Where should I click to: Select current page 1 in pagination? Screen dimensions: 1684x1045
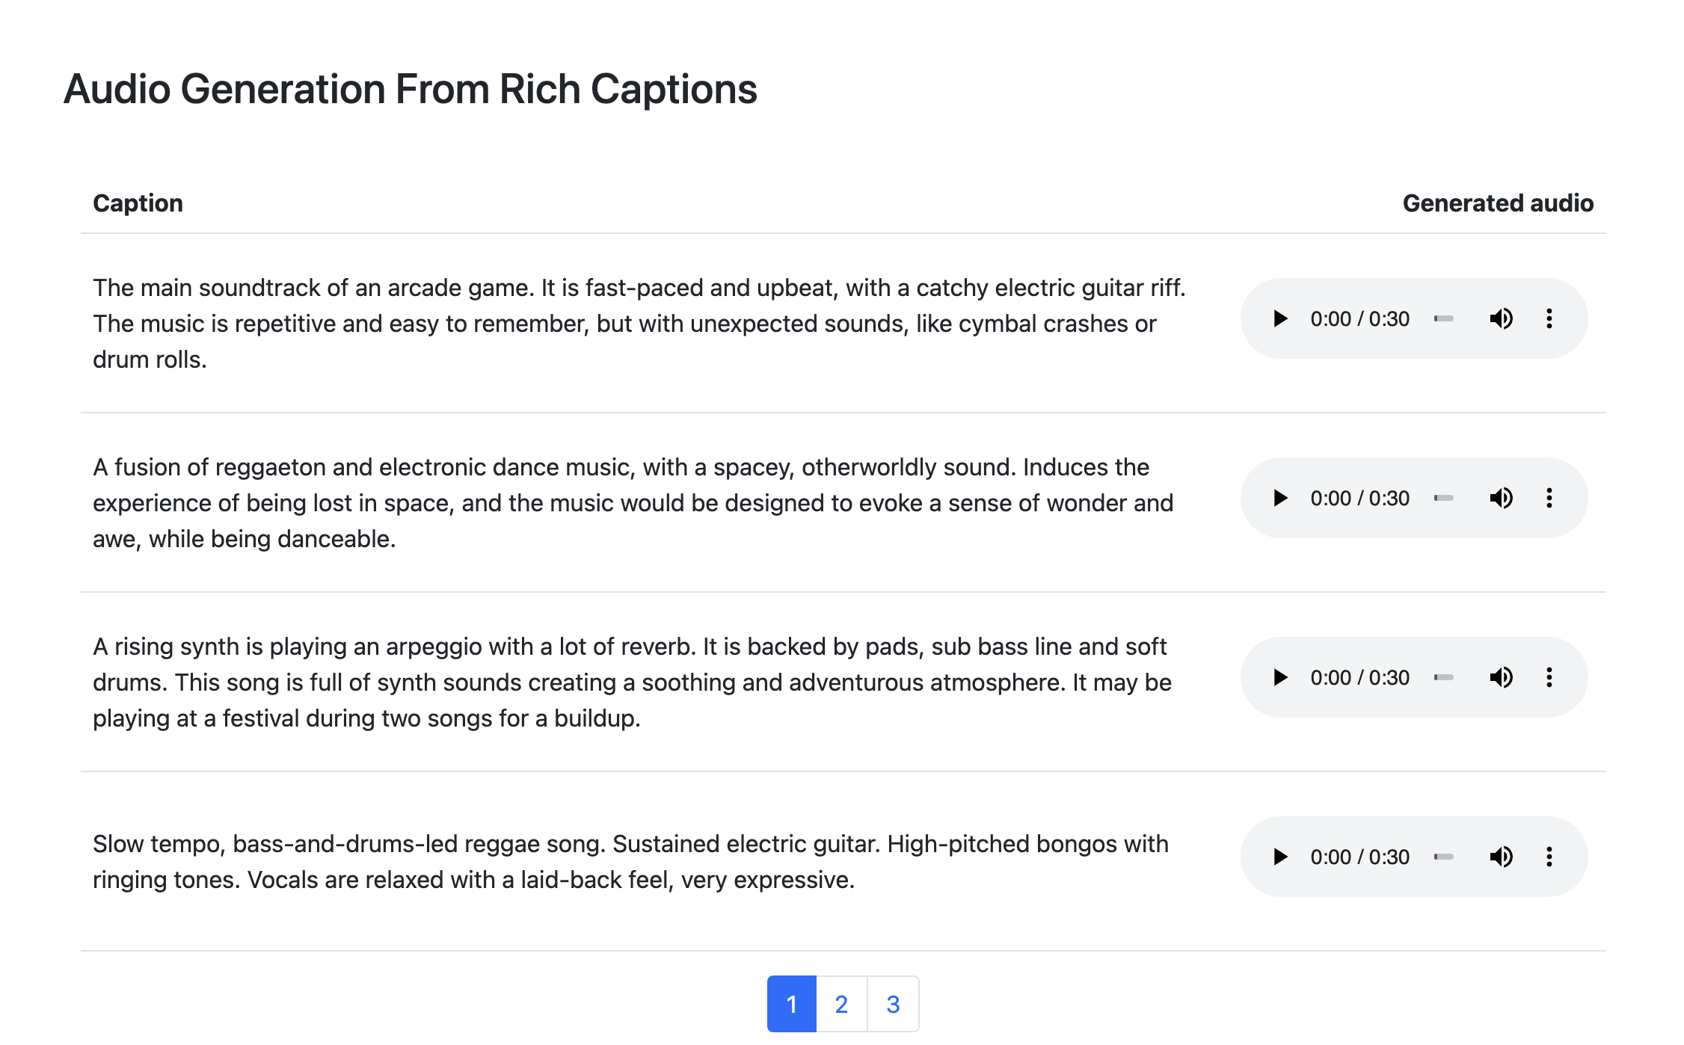pyautogui.click(x=792, y=1004)
